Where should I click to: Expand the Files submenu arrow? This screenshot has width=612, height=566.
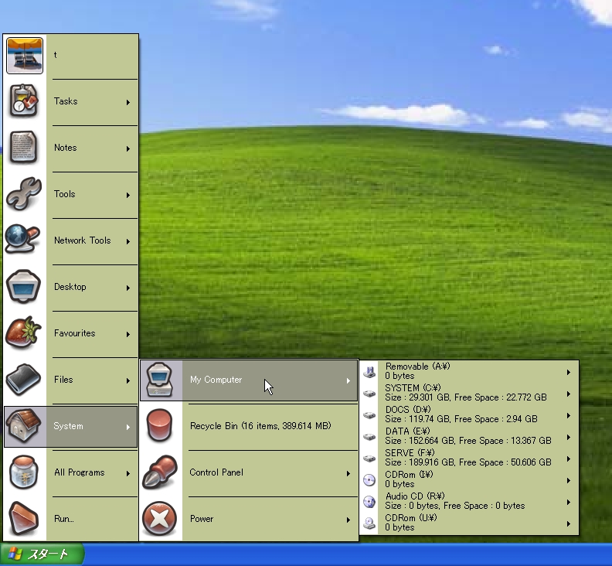coord(128,380)
